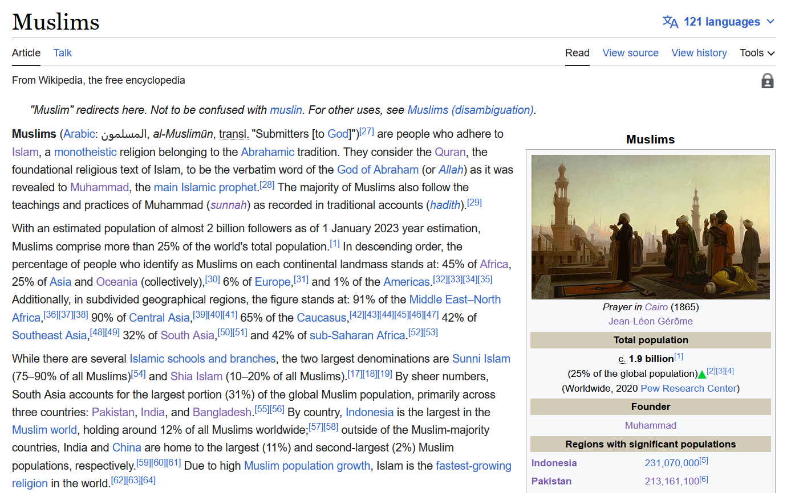Follow the sunnah link

(229, 205)
